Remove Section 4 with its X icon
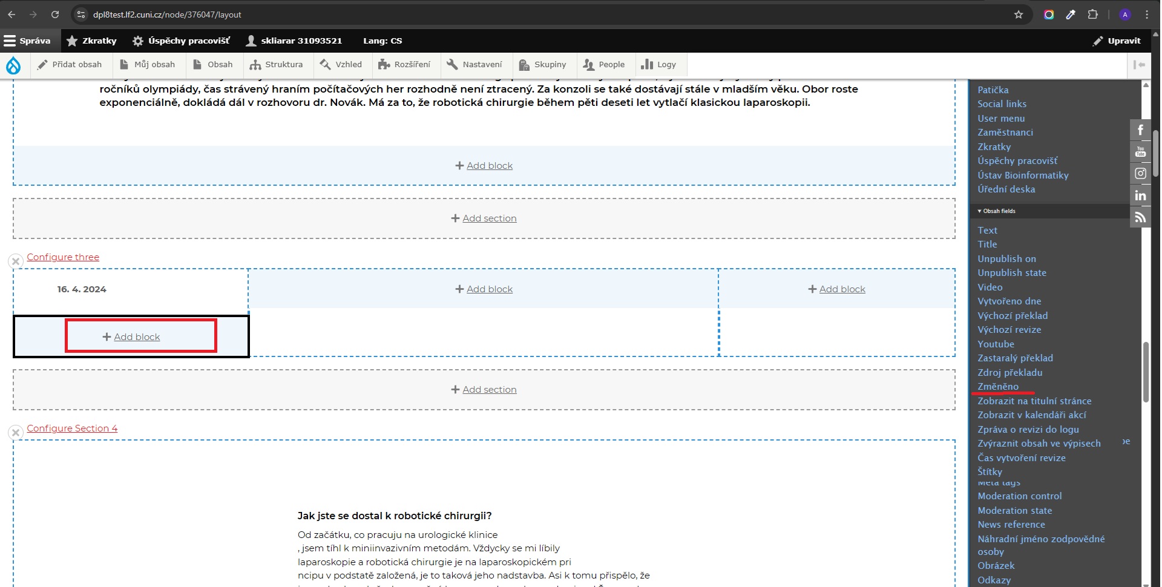This screenshot has width=1162, height=587. point(16,433)
